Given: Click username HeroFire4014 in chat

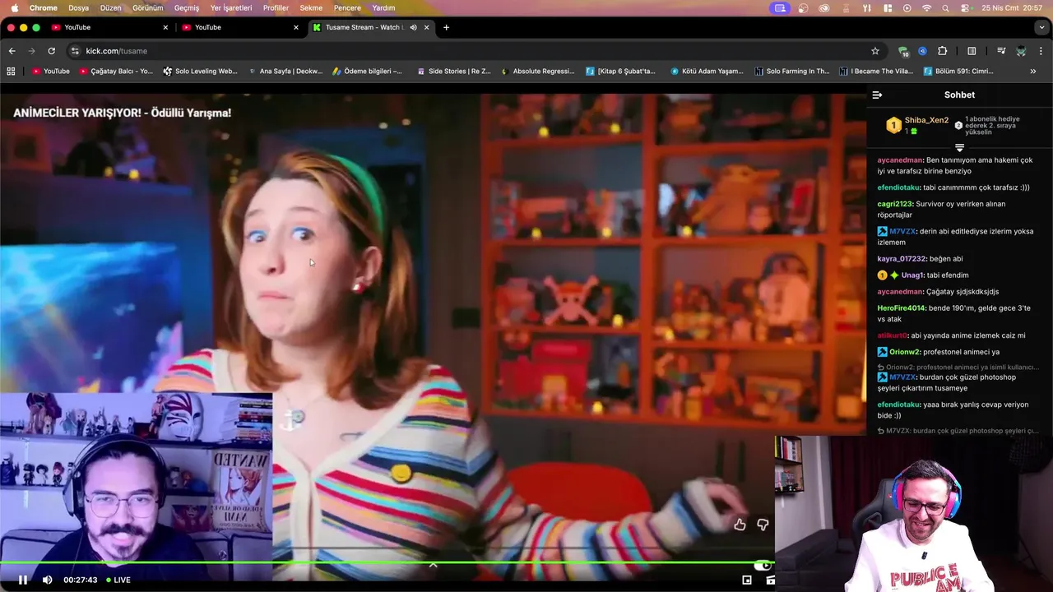Looking at the screenshot, I should click(x=901, y=308).
